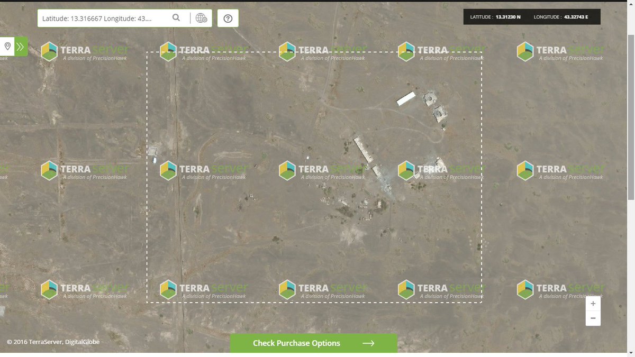Click the location pin icon
This screenshot has width=635, height=357.
click(7, 47)
